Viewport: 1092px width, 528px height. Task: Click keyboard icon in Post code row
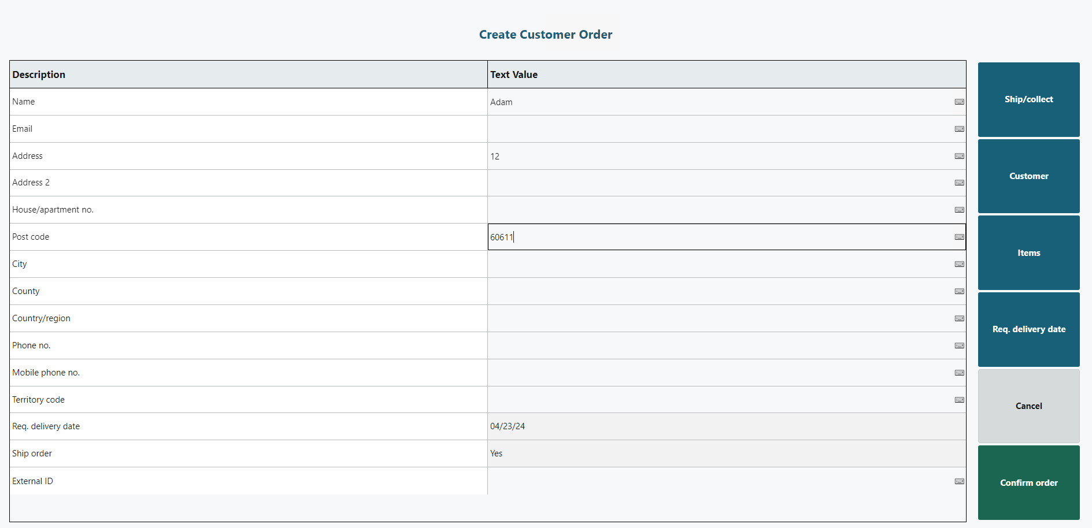(x=959, y=237)
